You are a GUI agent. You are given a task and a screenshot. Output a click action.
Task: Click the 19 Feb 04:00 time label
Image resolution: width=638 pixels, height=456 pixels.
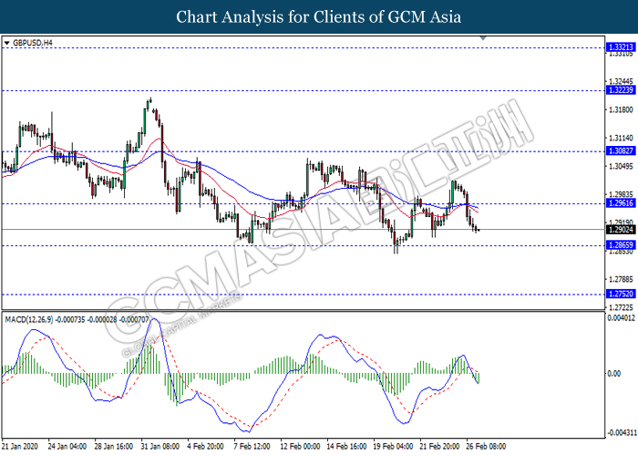(x=393, y=447)
